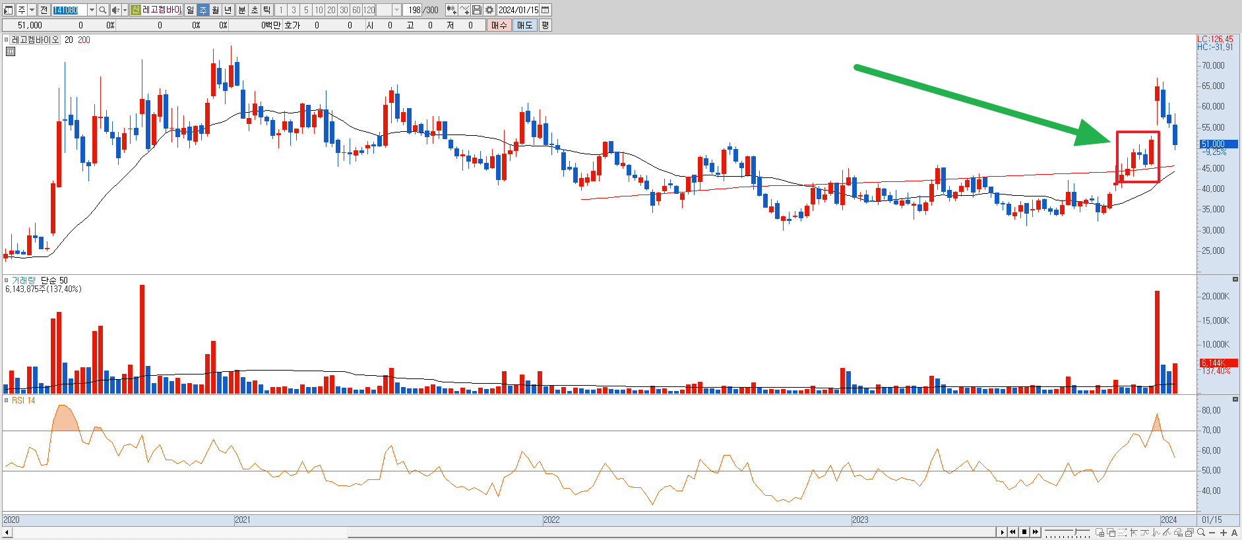Select the weekly 주 period button
Viewport: 1242px width, 540px height.
[x=203, y=10]
